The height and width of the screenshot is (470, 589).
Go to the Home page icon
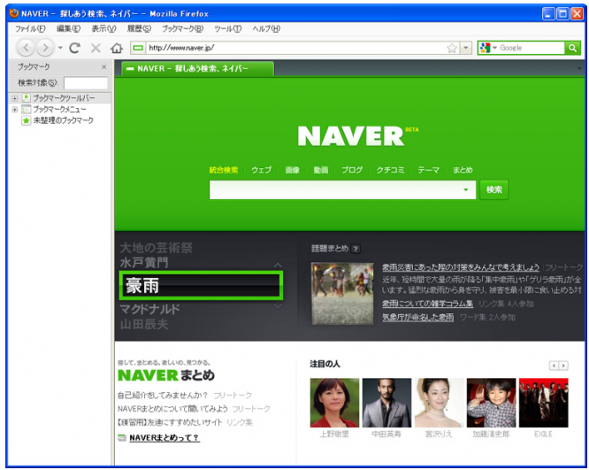click(x=117, y=48)
